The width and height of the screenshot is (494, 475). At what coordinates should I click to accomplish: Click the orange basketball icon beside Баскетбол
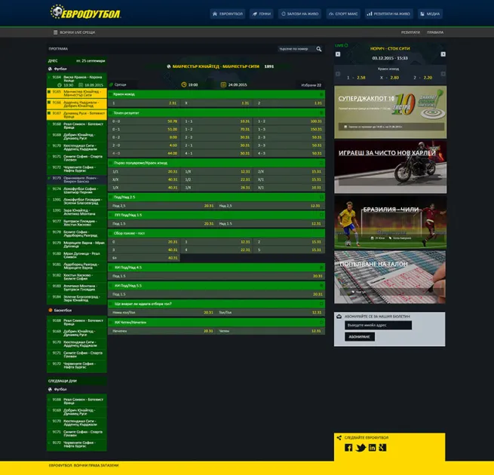pyautogui.click(x=50, y=311)
